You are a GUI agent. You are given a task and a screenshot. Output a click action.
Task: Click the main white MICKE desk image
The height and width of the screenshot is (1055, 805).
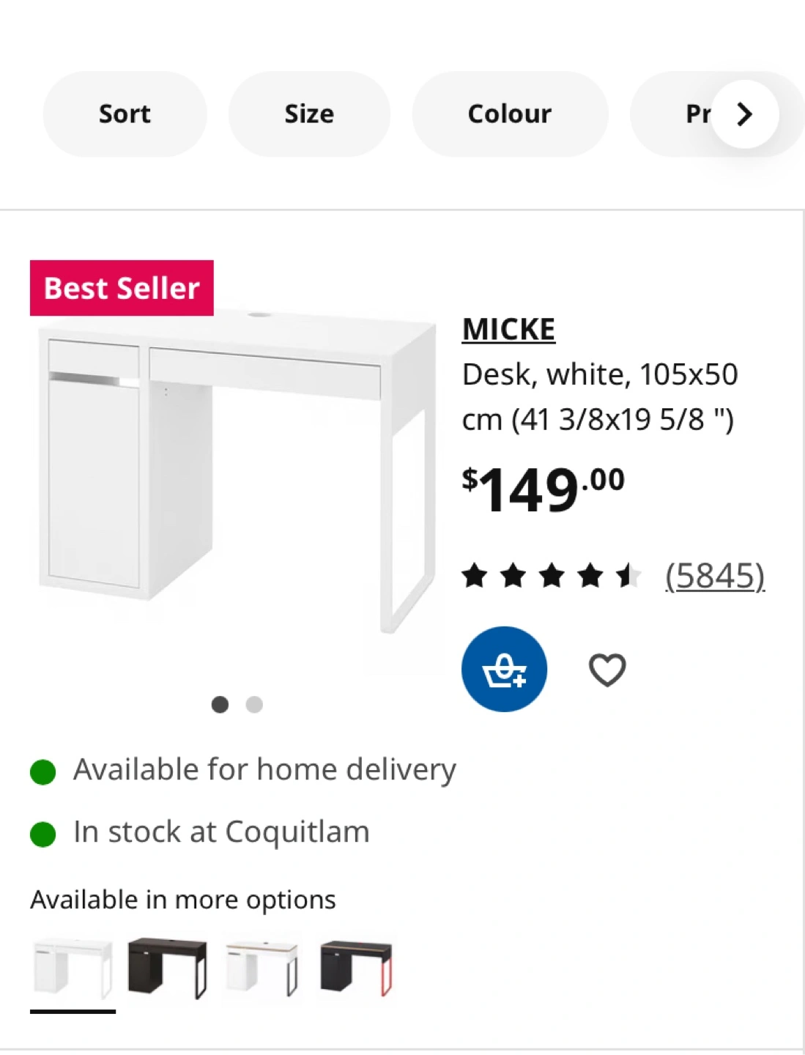click(234, 469)
